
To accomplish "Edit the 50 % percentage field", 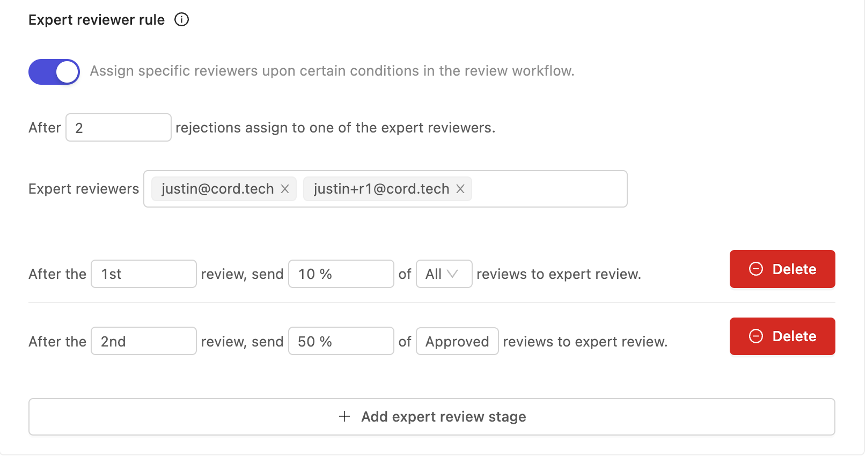I will coord(341,341).
